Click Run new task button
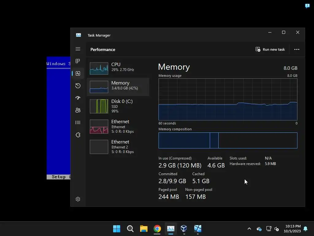Viewport: 314px width, 236px height. [x=270, y=49]
